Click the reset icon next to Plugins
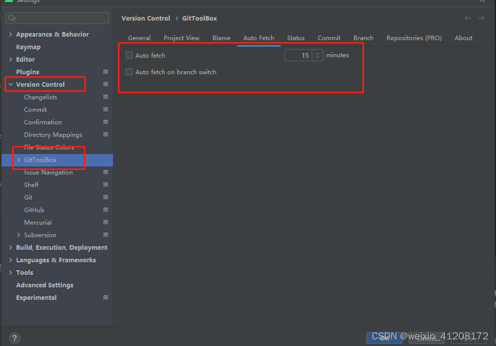The height and width of the screenshot is (346, 496). 105,72
